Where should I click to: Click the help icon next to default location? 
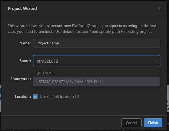(x=77, y=97)
